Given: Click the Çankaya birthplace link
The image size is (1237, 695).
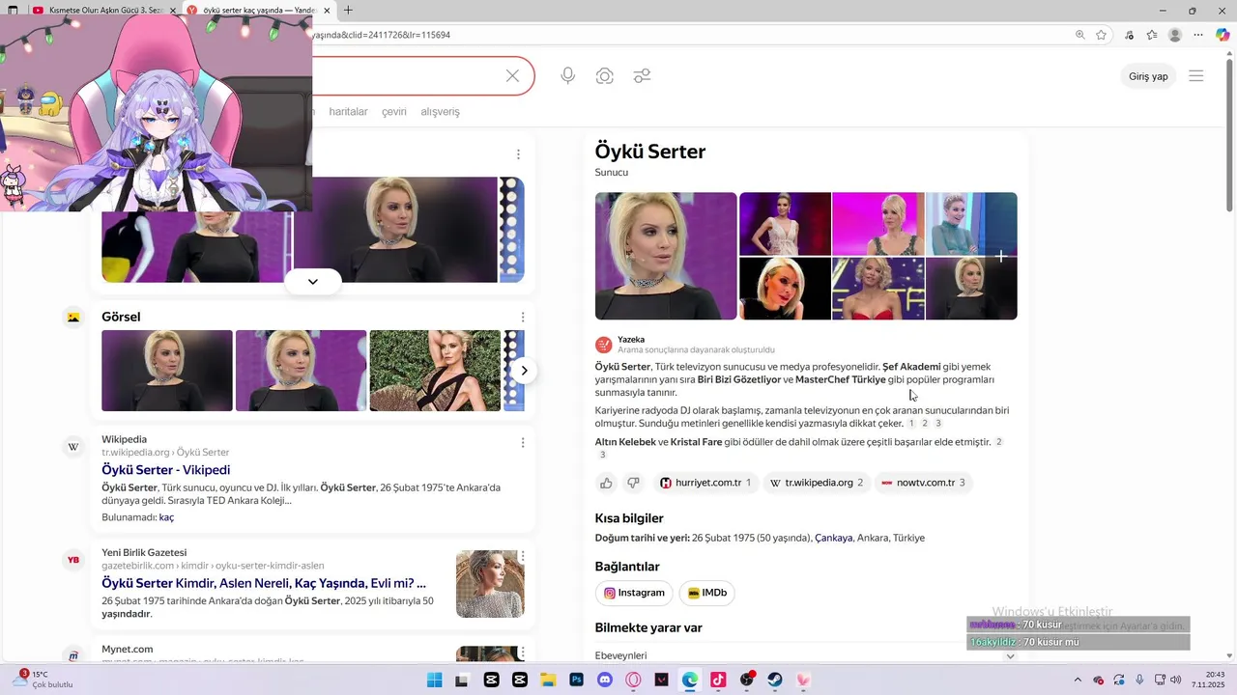Looking at the screenshot, I should pyautogui.click(x=833, y=538).
